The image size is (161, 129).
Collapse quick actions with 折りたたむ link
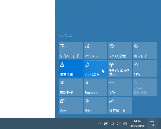tap(66, 35)
